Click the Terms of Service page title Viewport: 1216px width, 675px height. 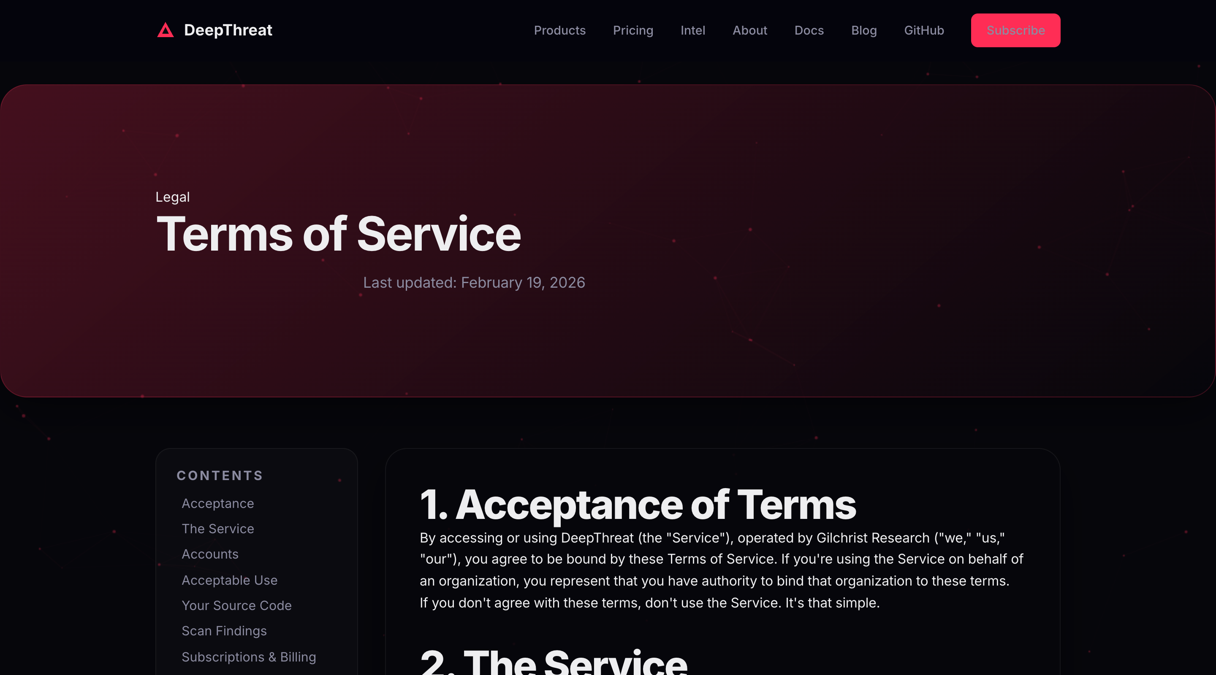pyautogui.click(x=339, y=234)
